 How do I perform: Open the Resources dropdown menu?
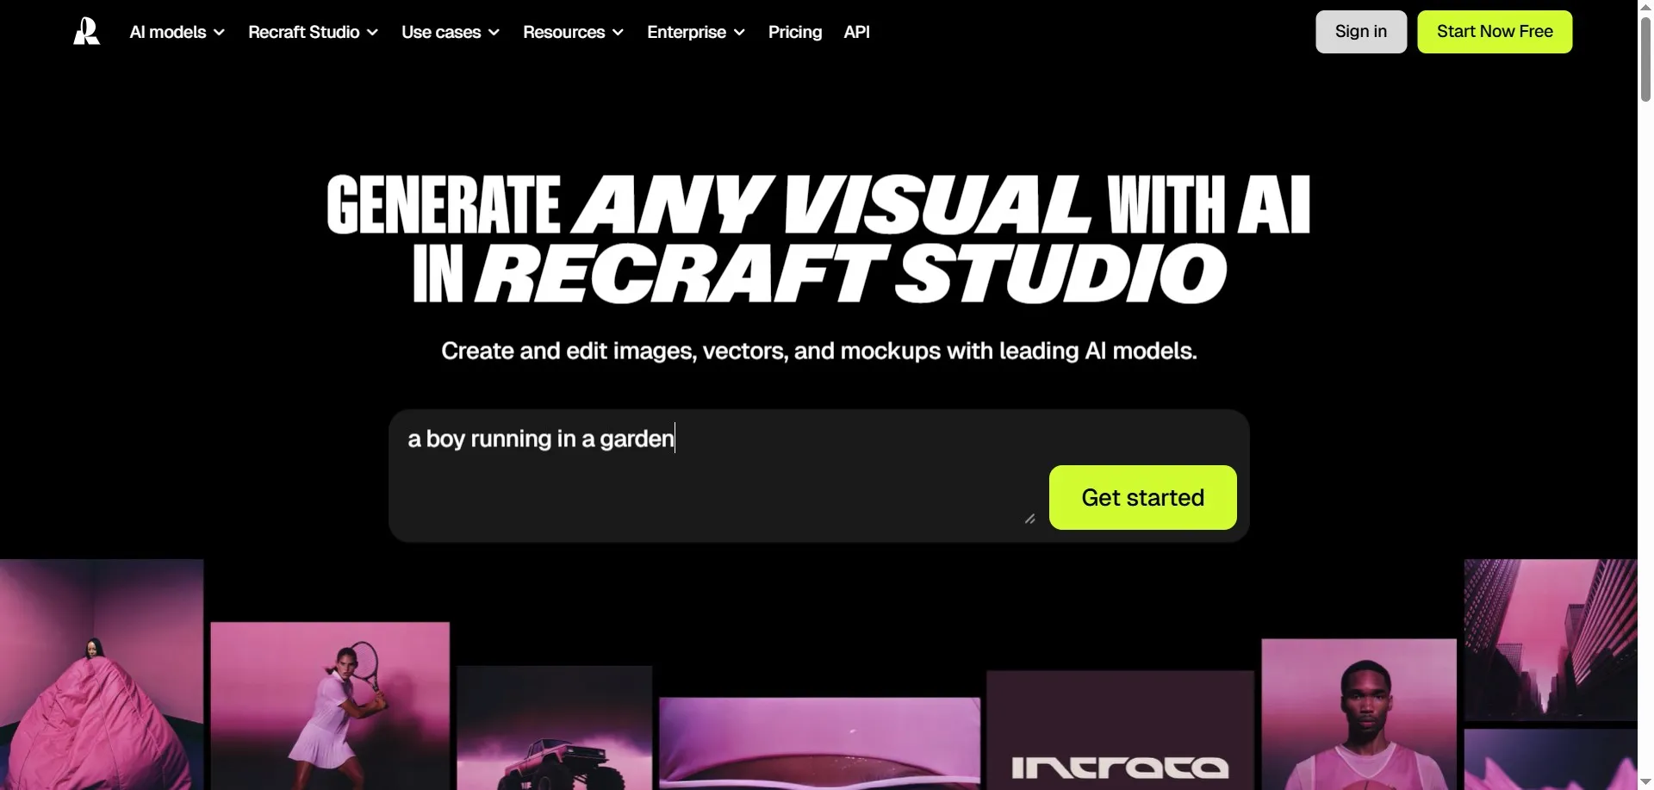pyautogui.click(x=573, y=32)
